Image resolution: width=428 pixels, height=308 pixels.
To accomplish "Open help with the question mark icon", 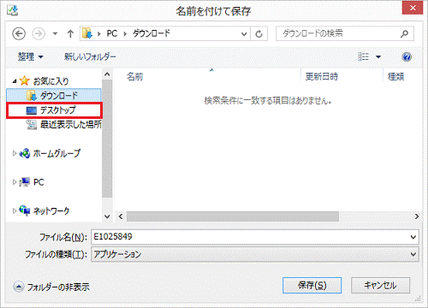I will [407, 57].
